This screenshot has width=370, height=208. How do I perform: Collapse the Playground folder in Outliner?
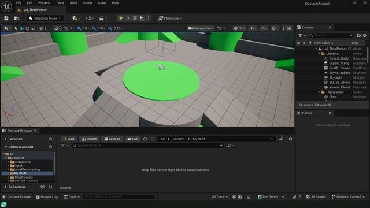tap(319, 92)
